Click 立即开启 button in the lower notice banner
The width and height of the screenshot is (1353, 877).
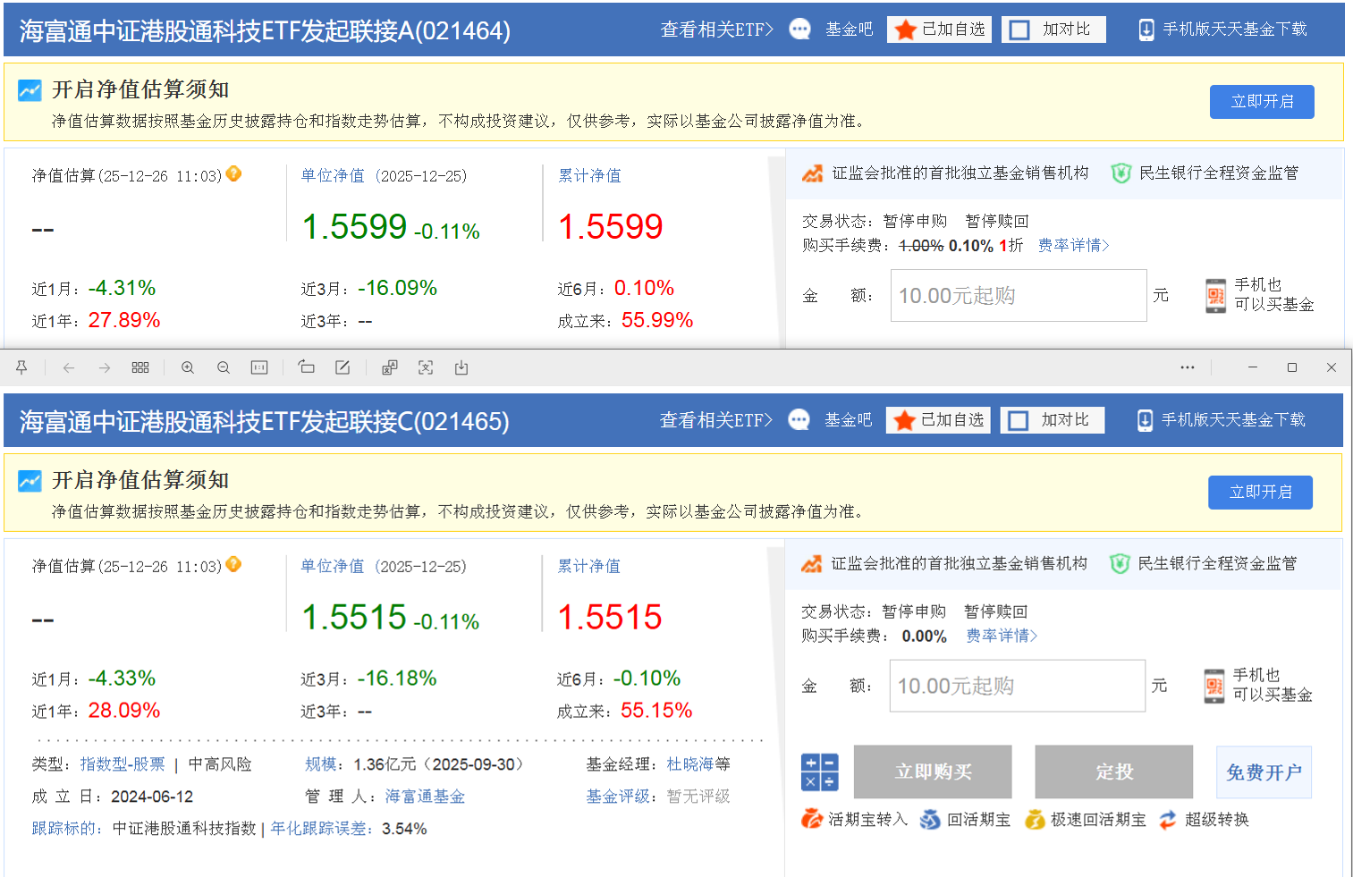coord(1260,493)
